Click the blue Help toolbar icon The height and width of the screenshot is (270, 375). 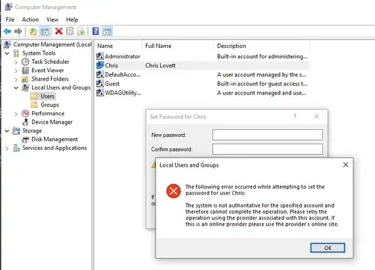coord(96,31)
